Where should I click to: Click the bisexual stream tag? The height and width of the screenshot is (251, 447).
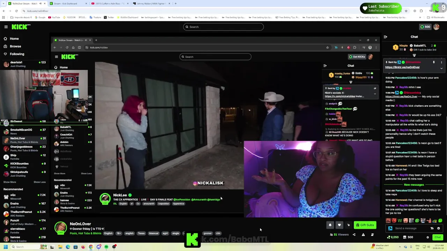(154, 234)
